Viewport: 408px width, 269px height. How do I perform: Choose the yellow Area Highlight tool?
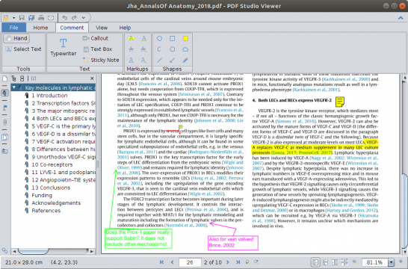185,39
